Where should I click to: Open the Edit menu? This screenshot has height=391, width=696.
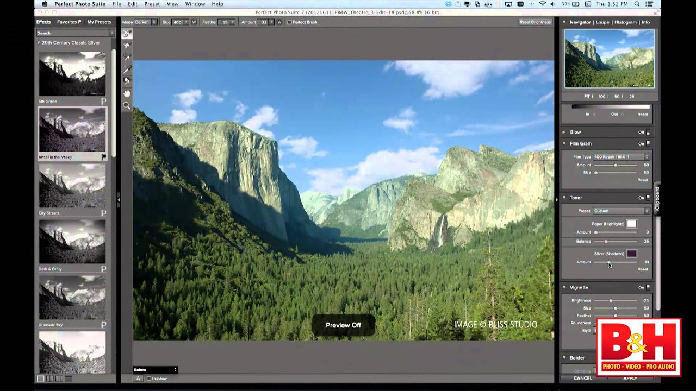tap(133, 4)
